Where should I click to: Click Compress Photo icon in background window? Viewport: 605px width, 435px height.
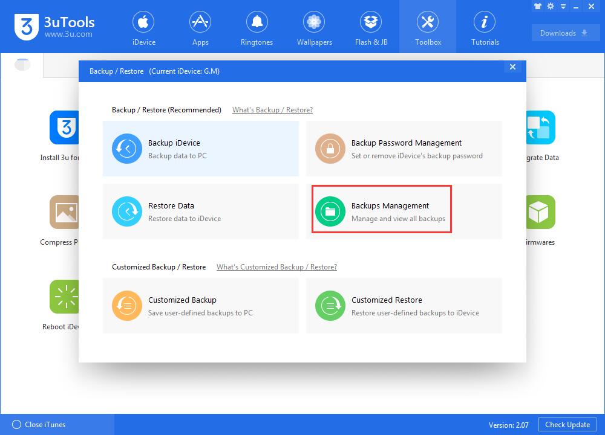tap(64, 212)
